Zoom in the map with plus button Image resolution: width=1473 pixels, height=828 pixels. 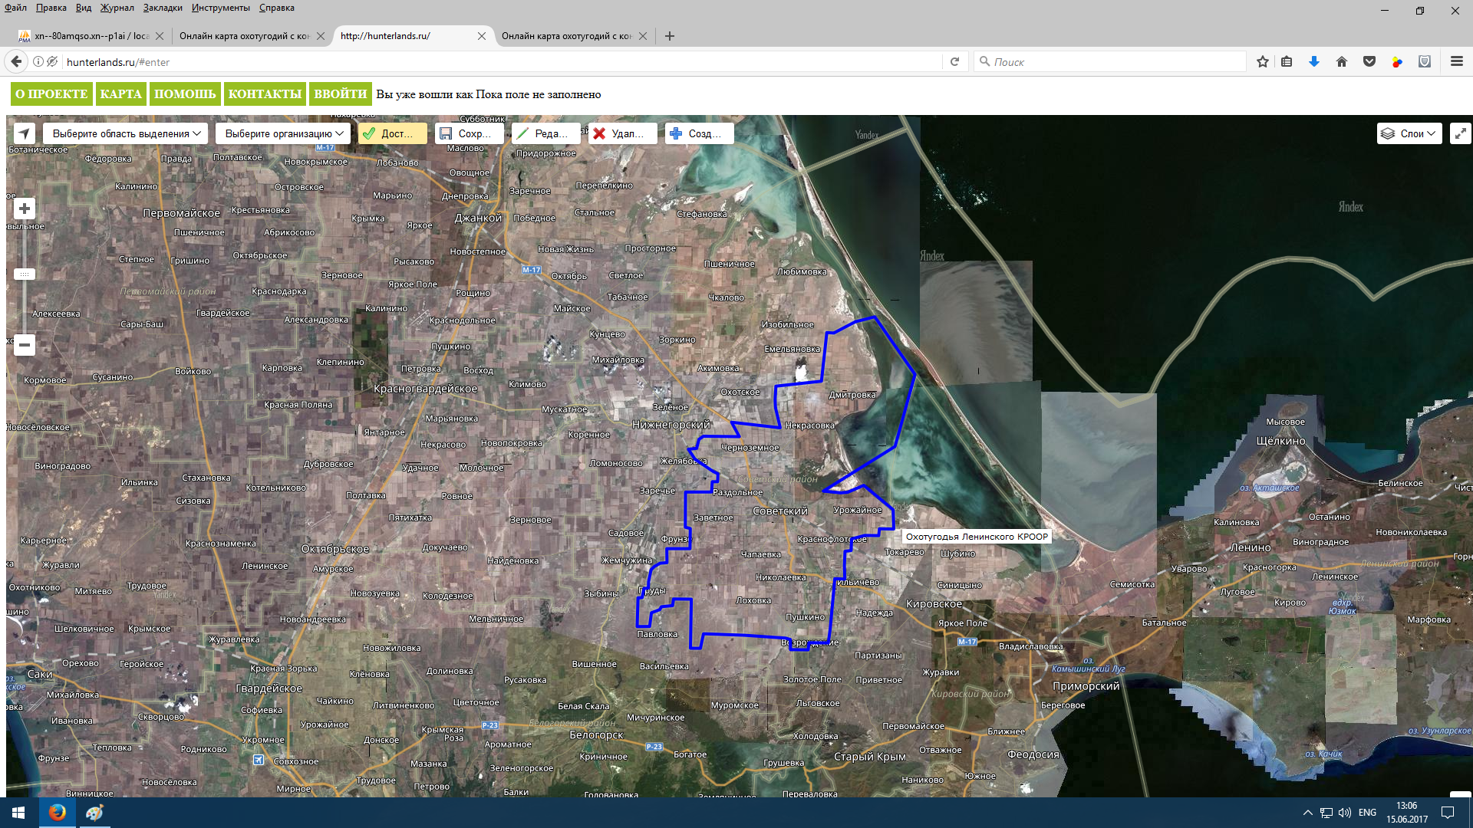pyautogui.click(x=25, y=209)
